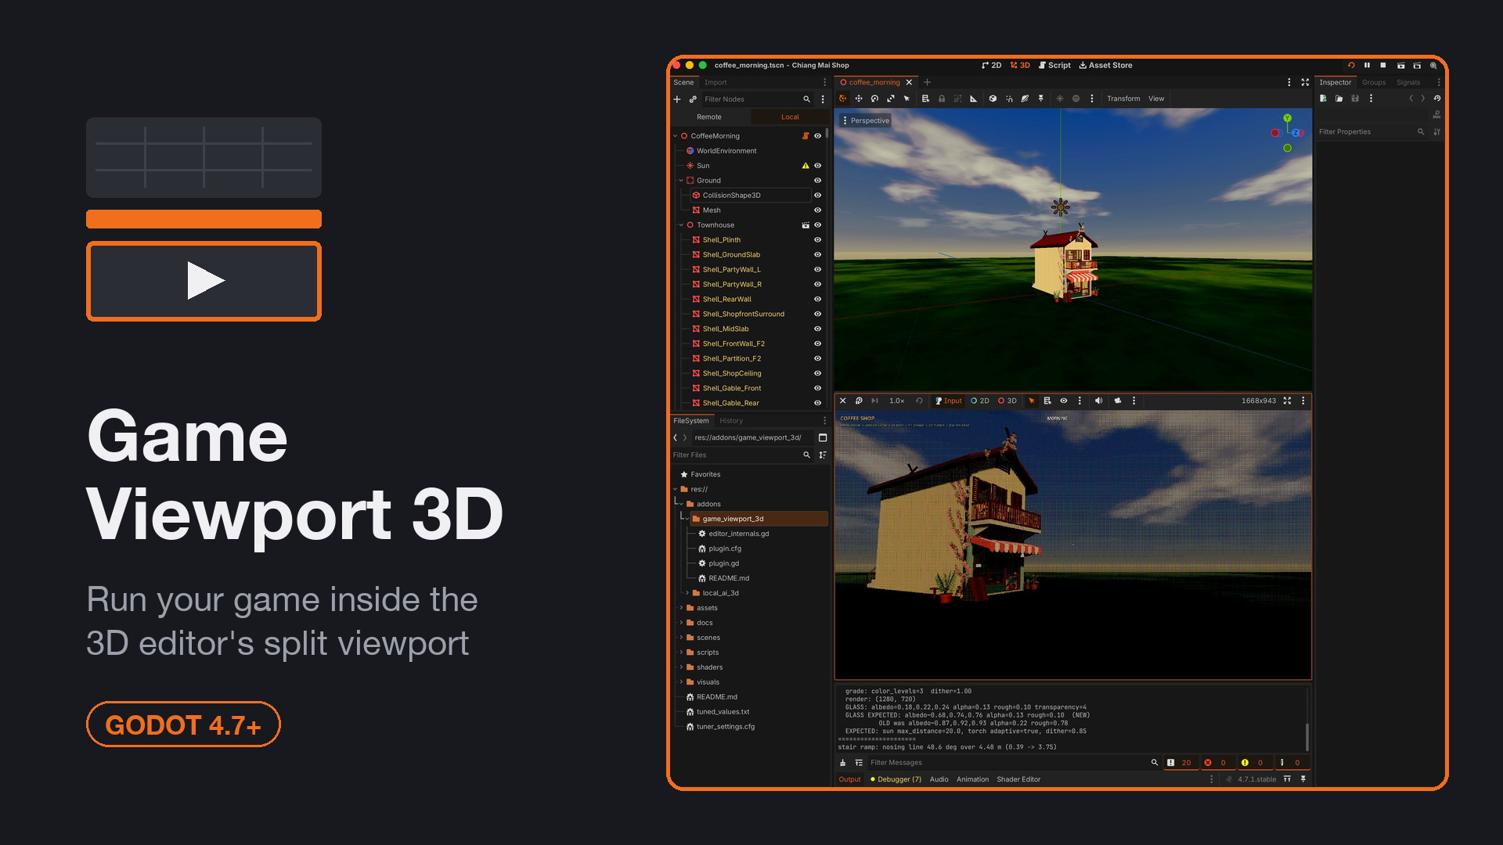The image size is (1503, 845).
Task: Click the instantiate child scene link icon
Action: [693, 99]
